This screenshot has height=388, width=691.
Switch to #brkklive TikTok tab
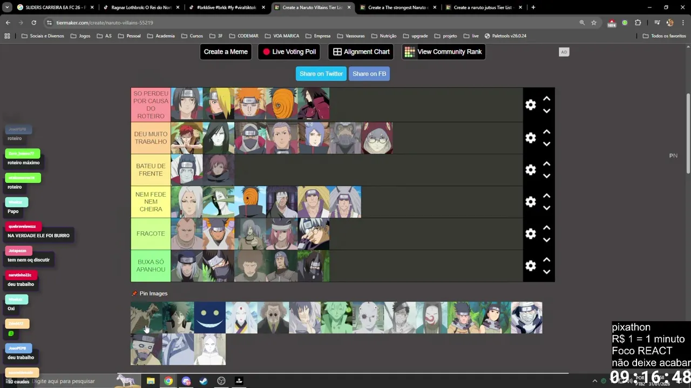point(226,8)
